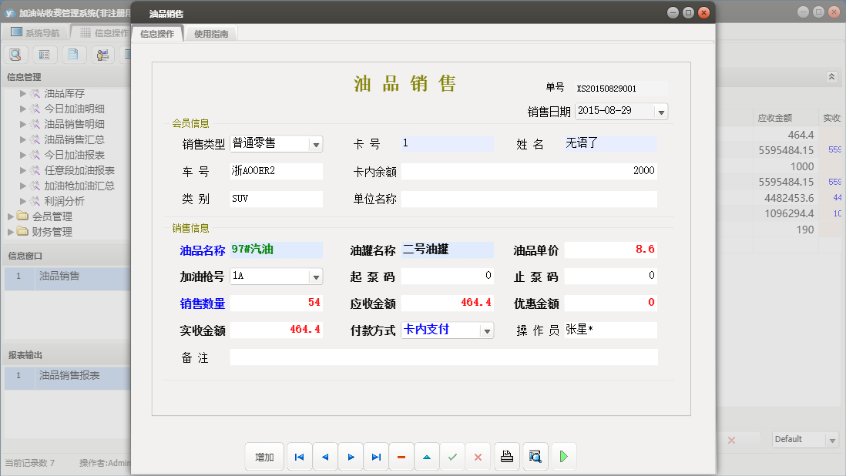Click the magnifier search icon in top toolbar
The image size is (846, 476).
[15, 54]
